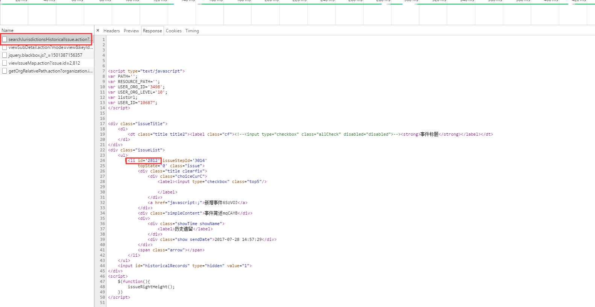This screenshot has width=595, height=307.
Task: Click file icon of getOrgRelativePath.action
Action: (5, 71)
